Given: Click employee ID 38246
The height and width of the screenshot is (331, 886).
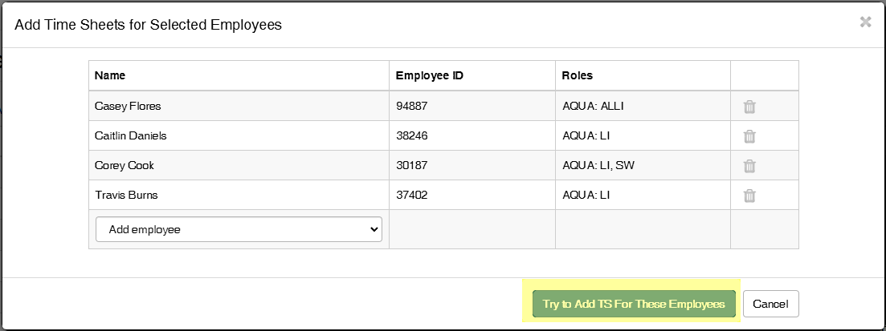Looking at the screenshot, I should [x=411, y=136].
